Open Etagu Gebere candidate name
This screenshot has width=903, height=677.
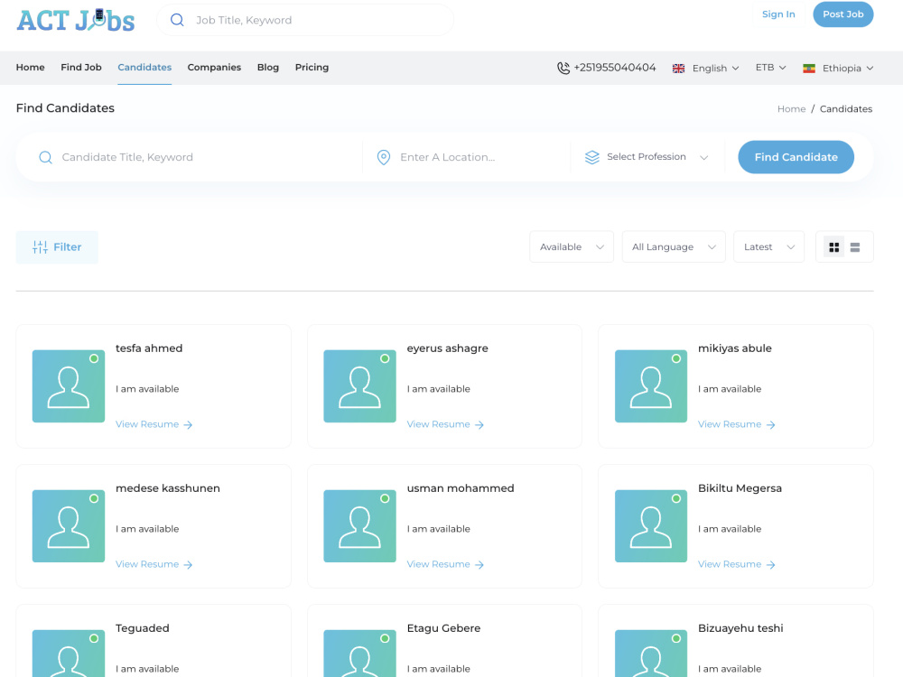[443, 628]
